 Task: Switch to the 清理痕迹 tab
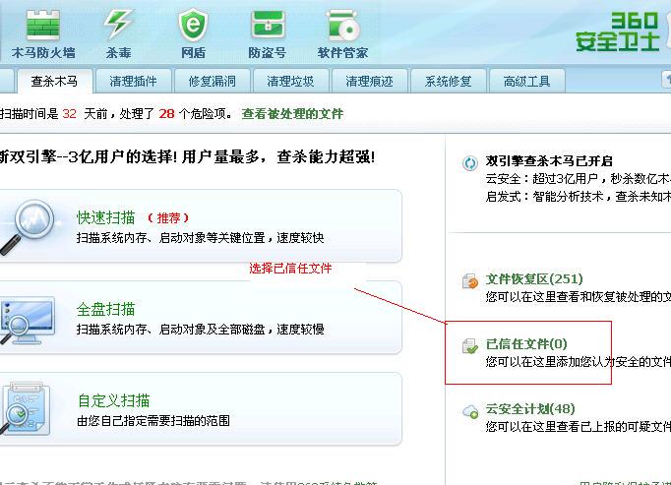tap(369, 81)
